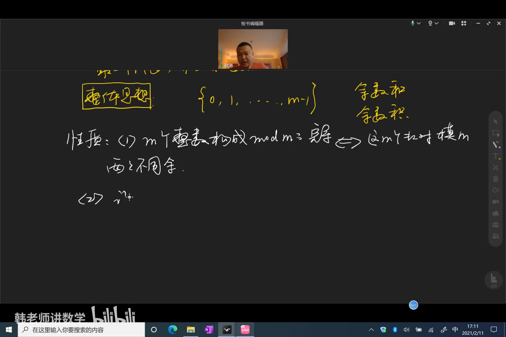Image resolution: width=506 pixels, height=337 pixels.
Task: Show hidden system tray icons
Action: (371, 330)
